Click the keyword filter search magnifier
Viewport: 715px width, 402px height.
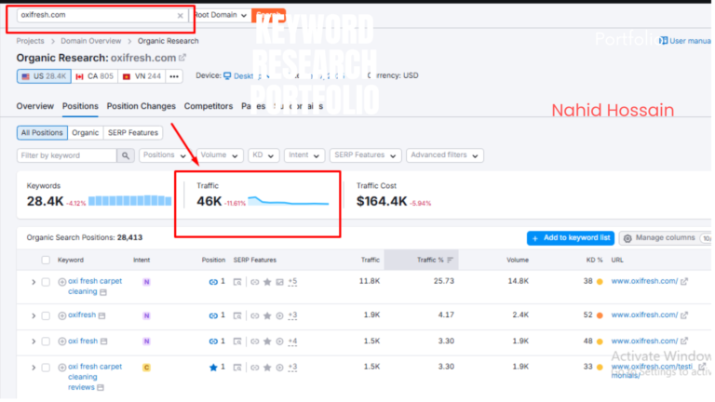(126, 155)
